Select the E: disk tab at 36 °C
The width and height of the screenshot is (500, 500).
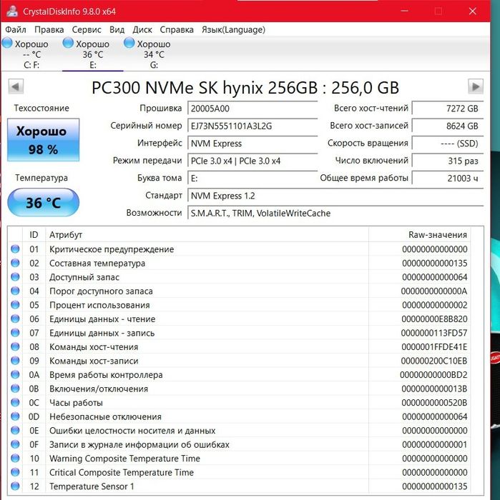coord(92,54)
